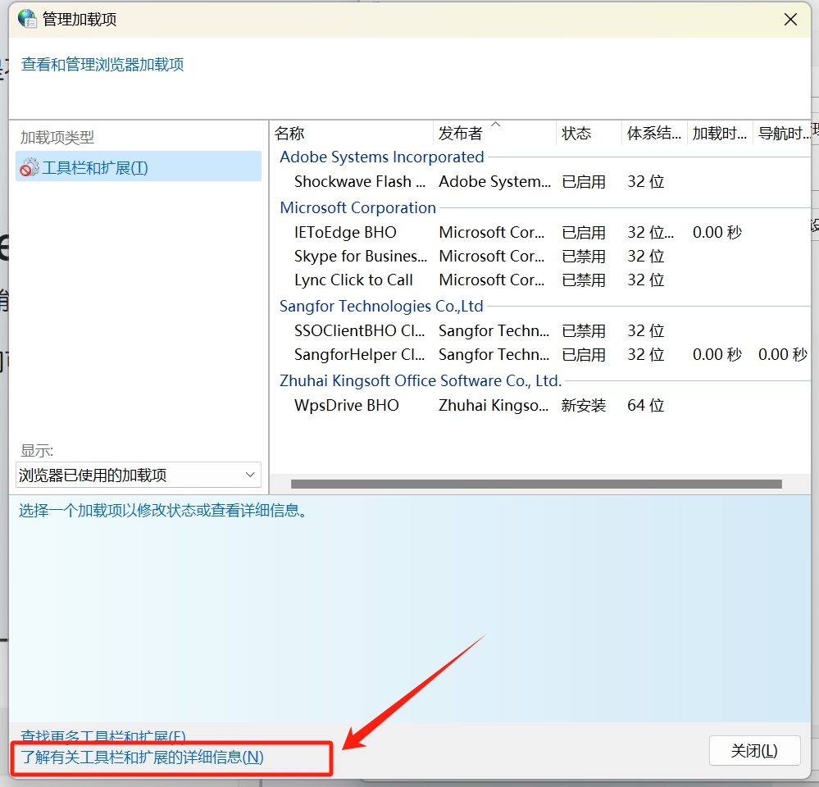The image size is (819, 787).
Task: Open 了解有关工具栏和扩展的详细信息 link
Action: (x=143, y=757)
